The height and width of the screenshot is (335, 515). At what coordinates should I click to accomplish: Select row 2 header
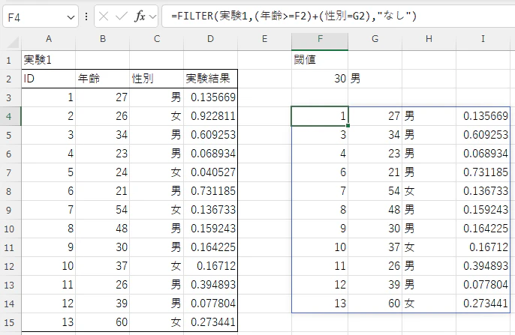click(9, 79)
